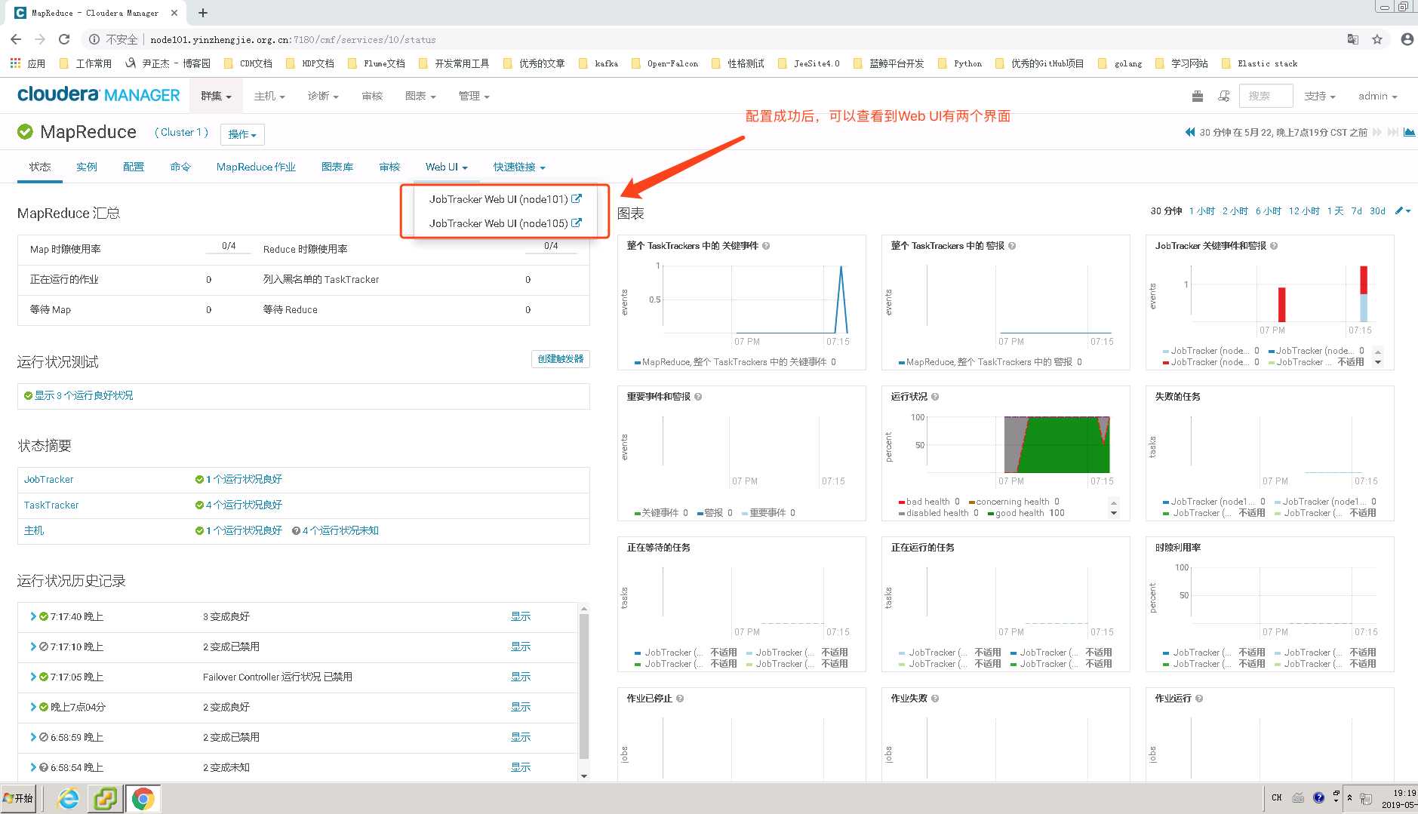Open the admin user menu
This screenshot has height=814, width=1418.
click(x=1377, y=96)
